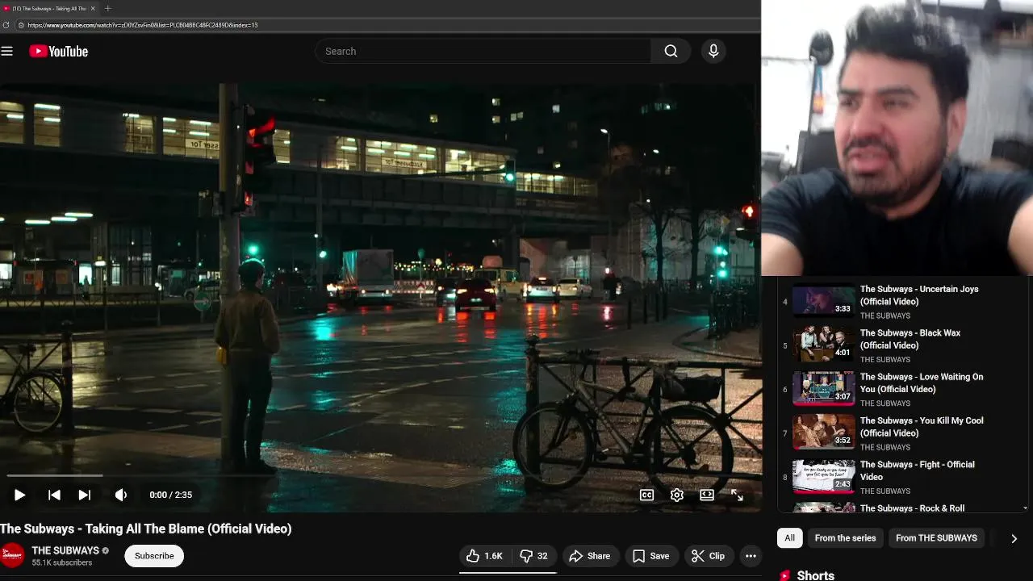This screenshot has height=581, width=1033.
Task: Skip to the next video
Action: click(84, 495)
